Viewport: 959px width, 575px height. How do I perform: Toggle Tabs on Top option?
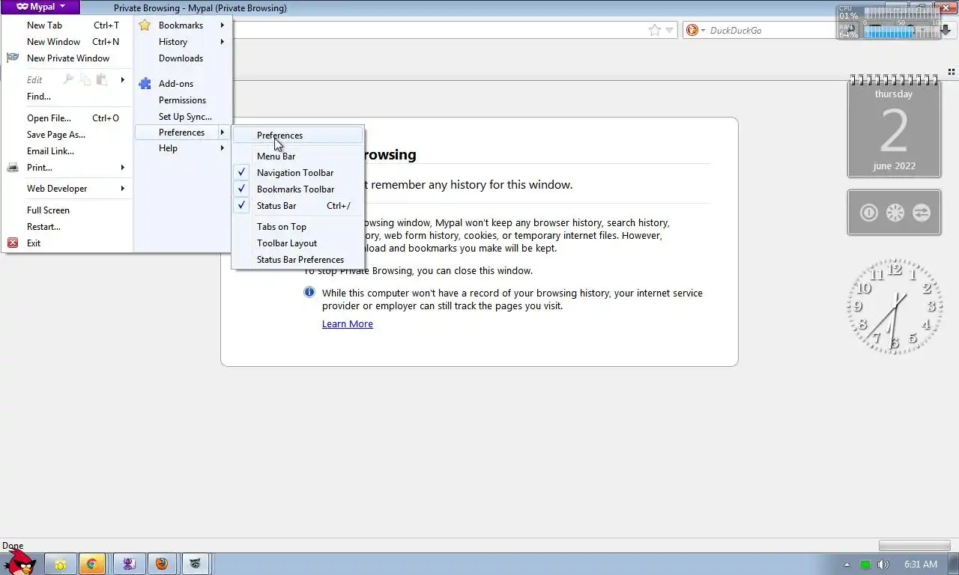(298, 227)
